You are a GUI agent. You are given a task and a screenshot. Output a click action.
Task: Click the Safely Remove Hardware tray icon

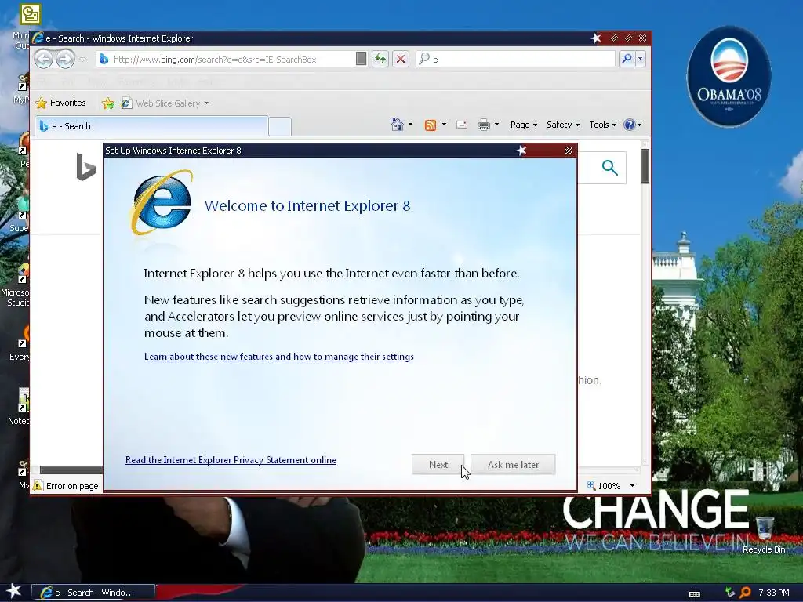click(x=730, y=593)
